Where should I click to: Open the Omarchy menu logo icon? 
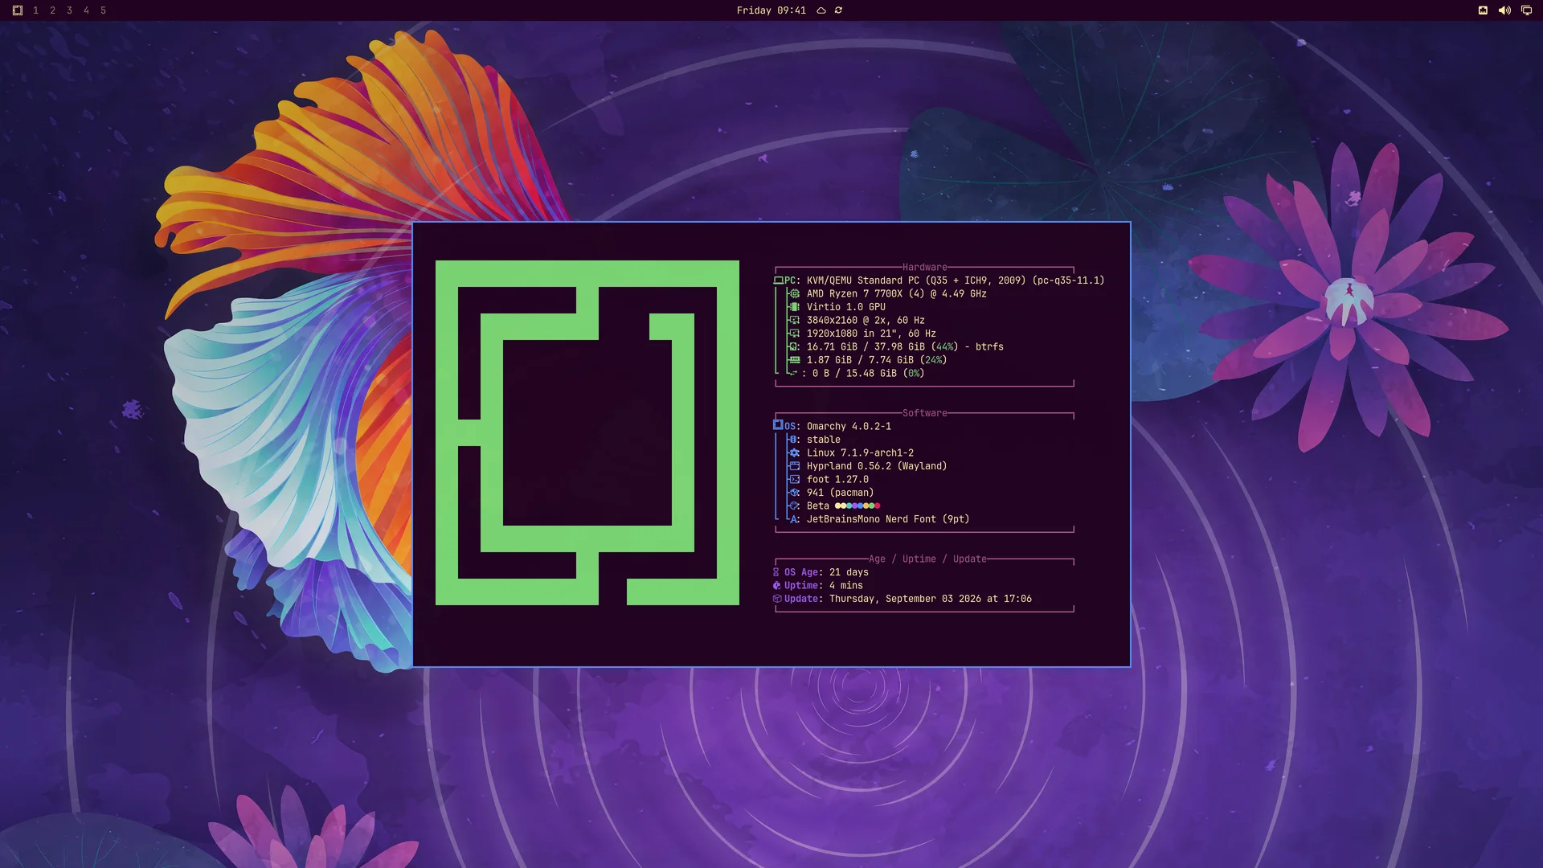tap(18, 10)
